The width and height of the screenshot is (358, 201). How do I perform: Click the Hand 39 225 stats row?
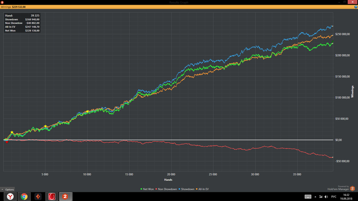coord(22,15)
